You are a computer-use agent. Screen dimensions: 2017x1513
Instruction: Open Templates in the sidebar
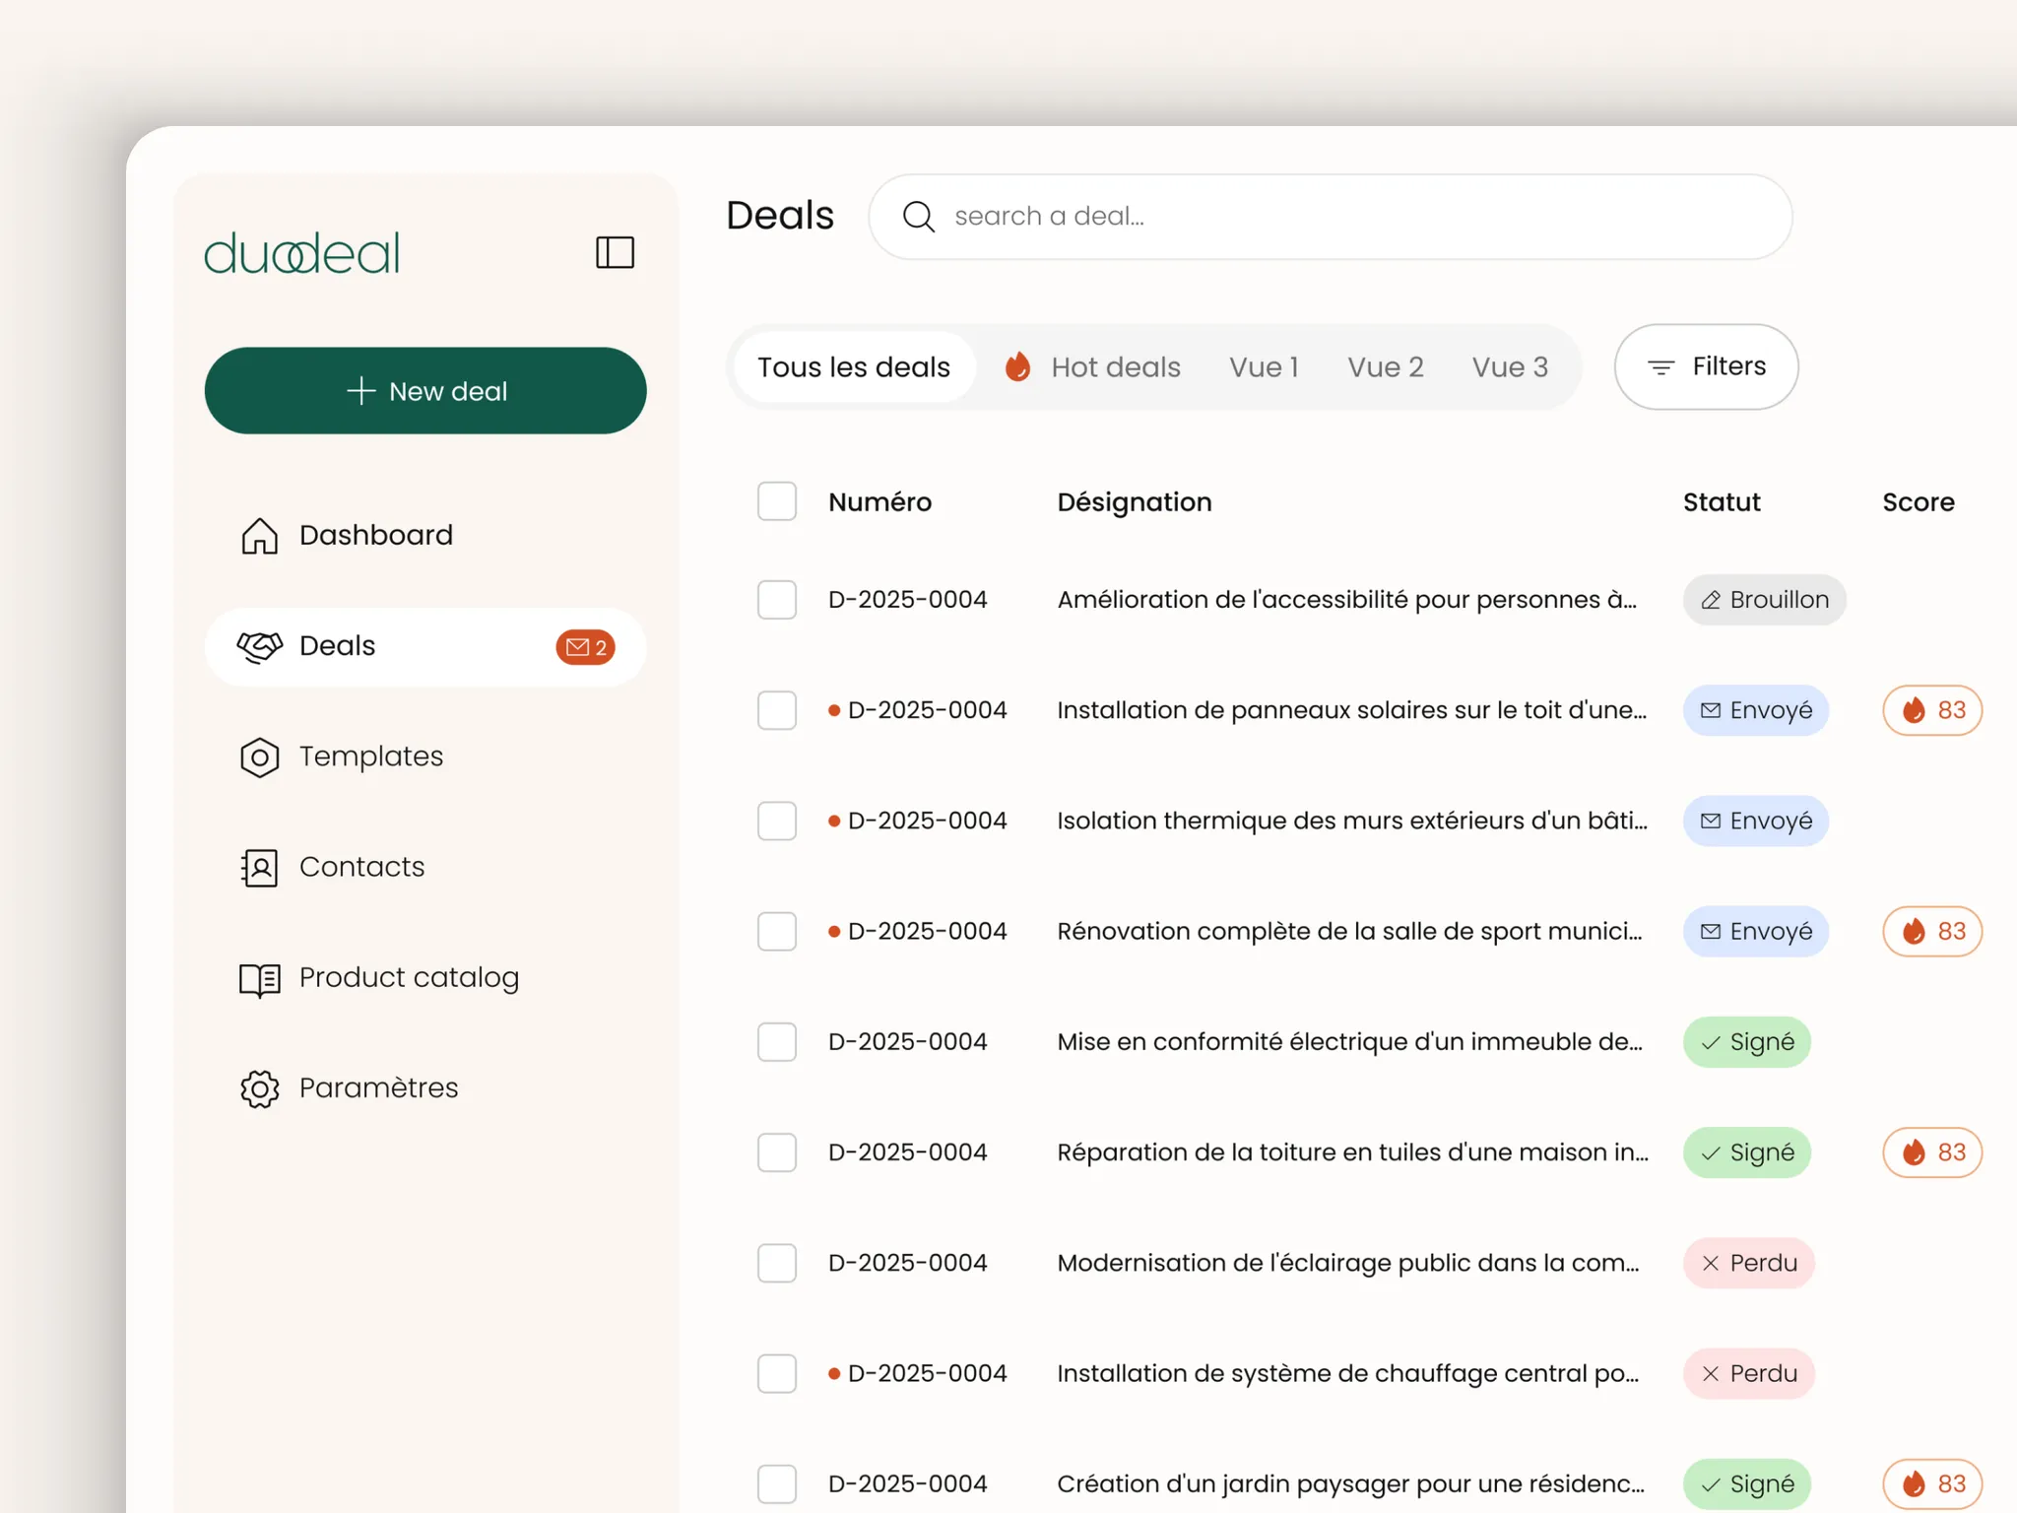pyautogui.click(x=425, y=757)
